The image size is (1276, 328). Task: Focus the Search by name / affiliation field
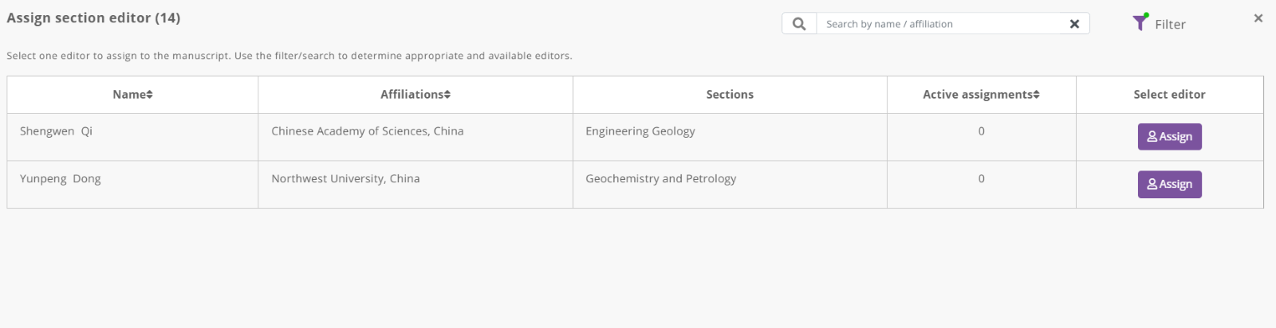click(x=943, y=24)
